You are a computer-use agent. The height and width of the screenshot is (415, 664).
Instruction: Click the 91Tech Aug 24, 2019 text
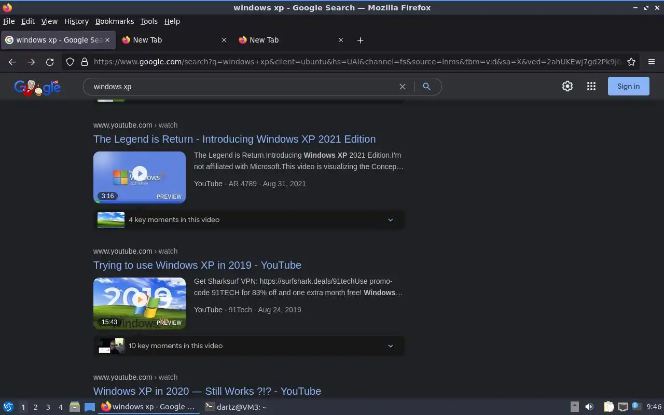tap(265, 310)
